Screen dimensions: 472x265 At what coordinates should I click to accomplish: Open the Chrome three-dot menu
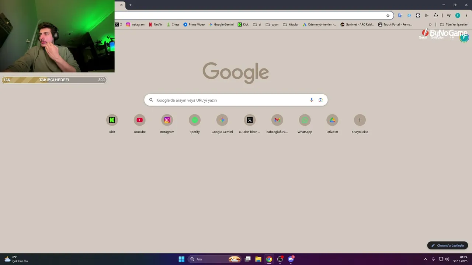(466, 15)
